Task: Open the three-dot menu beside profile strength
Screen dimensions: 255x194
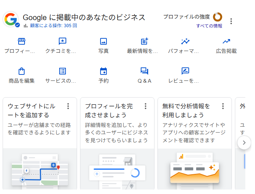Action: [231, 21]
